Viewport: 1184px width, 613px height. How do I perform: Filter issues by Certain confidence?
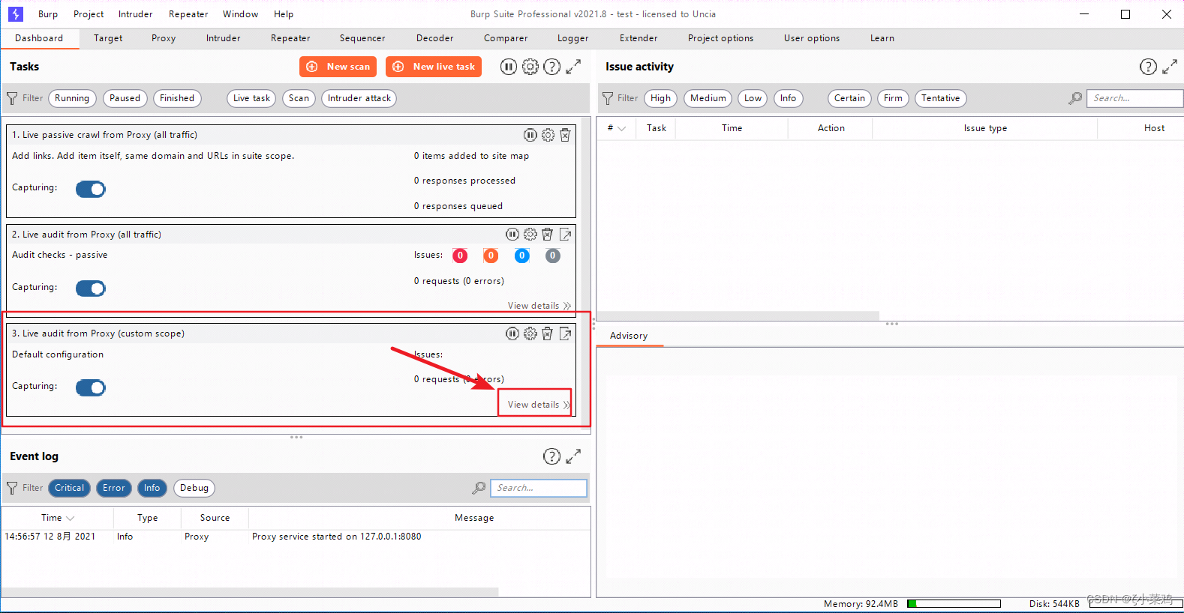pos(849,98)
